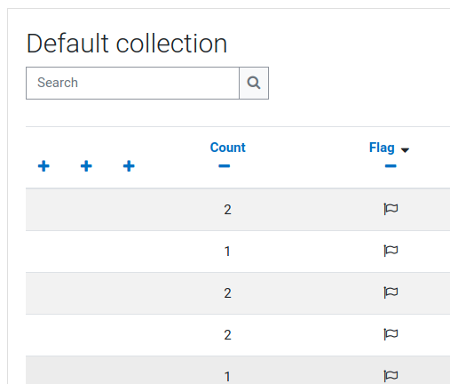Screen dimensions: 450x384
Task: Toggle the flag in the fifth row
Action: tap(391, 376)
